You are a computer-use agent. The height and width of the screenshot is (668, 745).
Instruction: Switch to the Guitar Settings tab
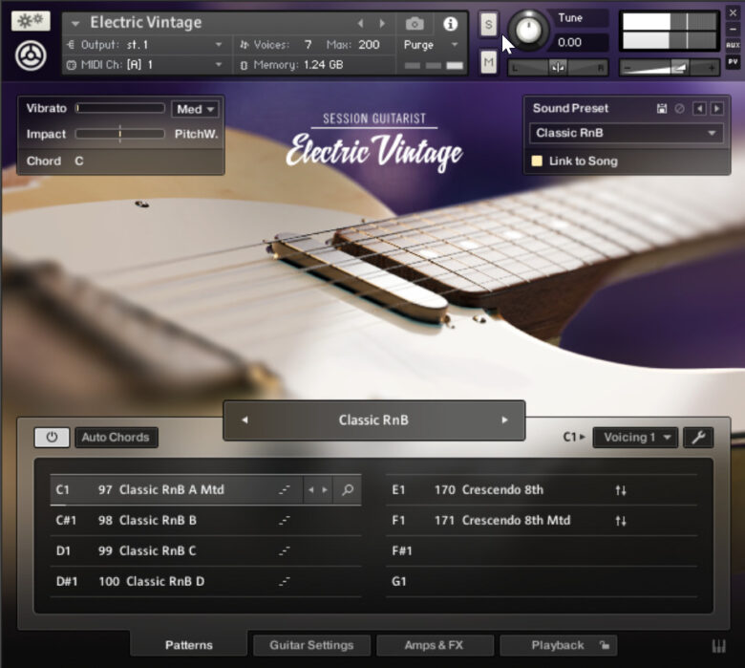pos(311,645)
